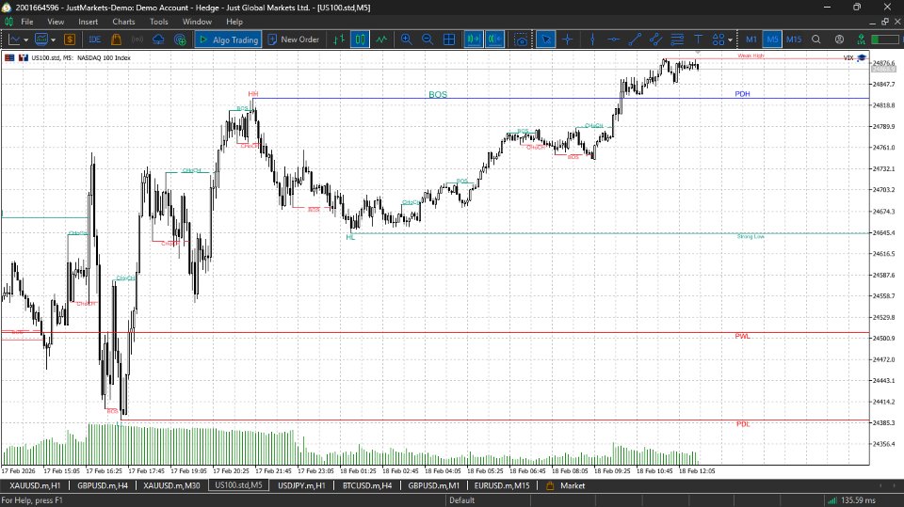Select the cursor arrow tool
The width and height of the screenshot is (904, 507).
click(545, 40)
